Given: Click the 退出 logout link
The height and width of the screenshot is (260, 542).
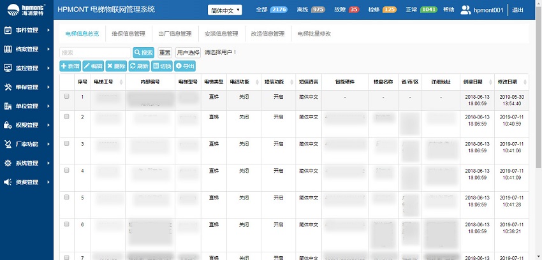Looking at the screenshot, I should click(518, 10).
